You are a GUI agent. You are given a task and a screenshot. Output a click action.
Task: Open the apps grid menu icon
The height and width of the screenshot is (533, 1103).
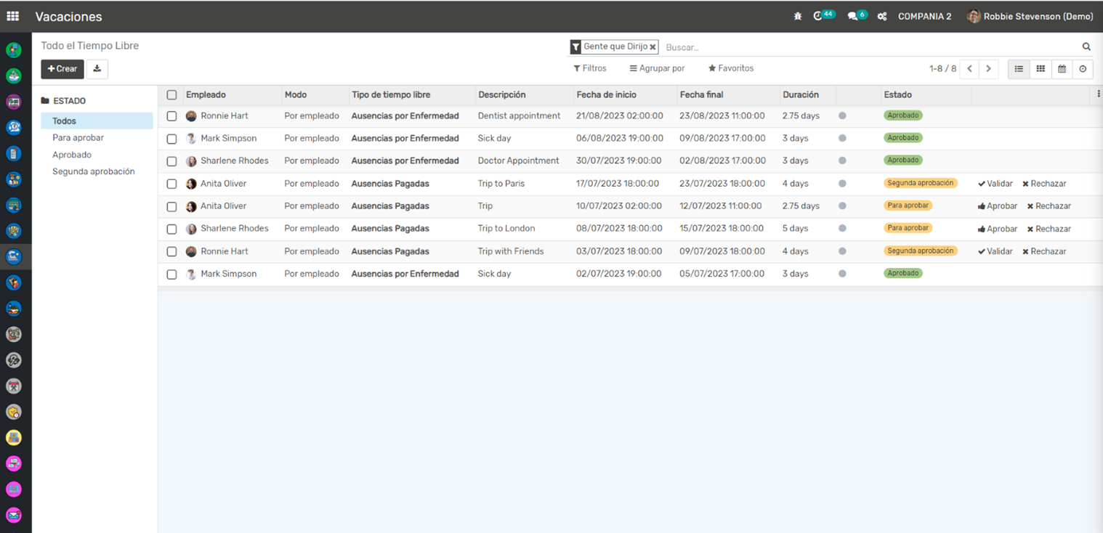click(x=13, y=16)
